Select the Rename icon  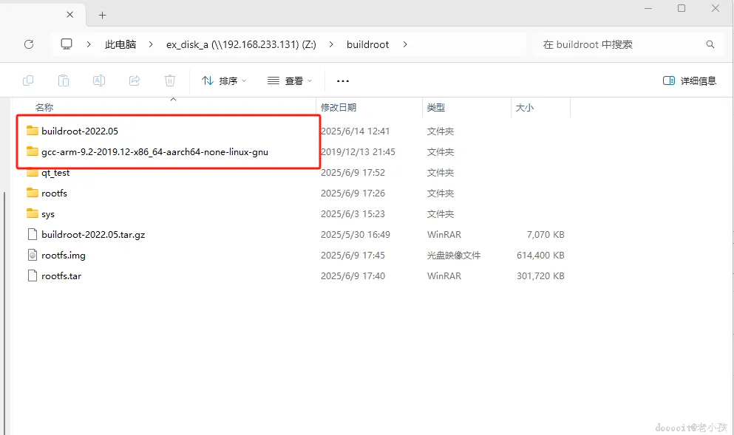coord(98,81)
